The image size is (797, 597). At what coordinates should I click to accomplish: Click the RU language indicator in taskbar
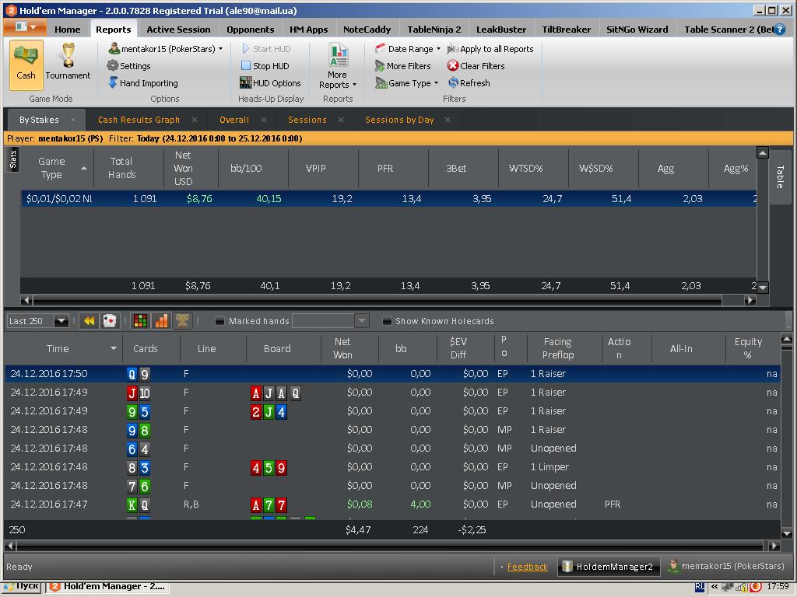pyautogui.click(x=700, y=587)
